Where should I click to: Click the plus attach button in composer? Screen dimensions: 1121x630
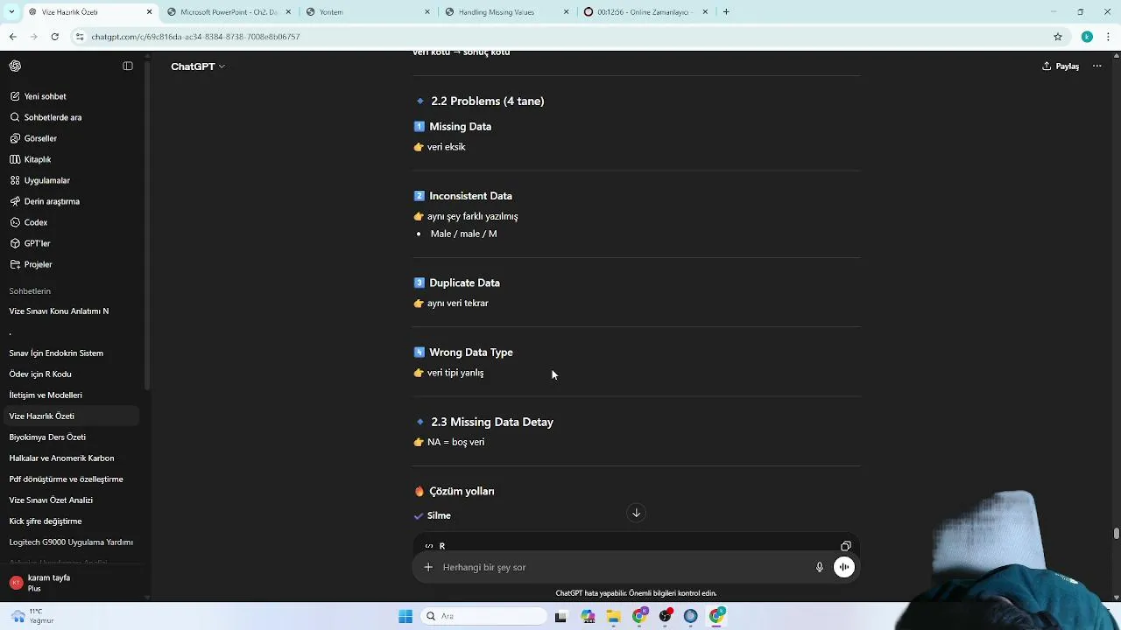pyautogui.click(x=428, y=567)
